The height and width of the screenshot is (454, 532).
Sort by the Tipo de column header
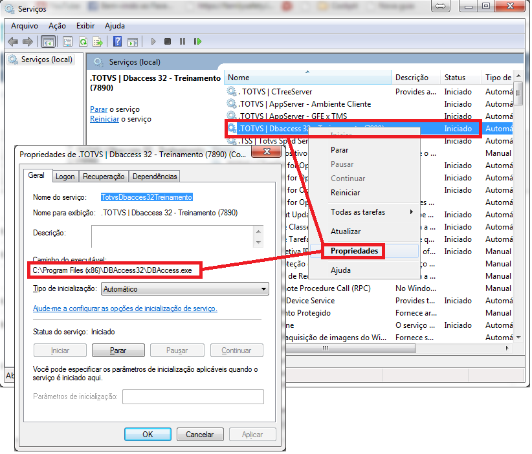tap(498, 78)
